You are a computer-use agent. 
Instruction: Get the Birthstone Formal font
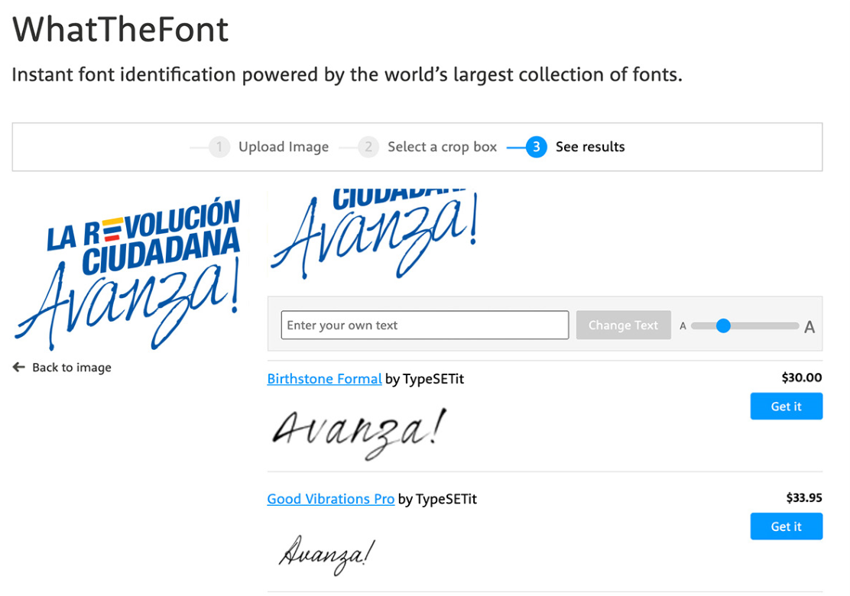(786, 407)
